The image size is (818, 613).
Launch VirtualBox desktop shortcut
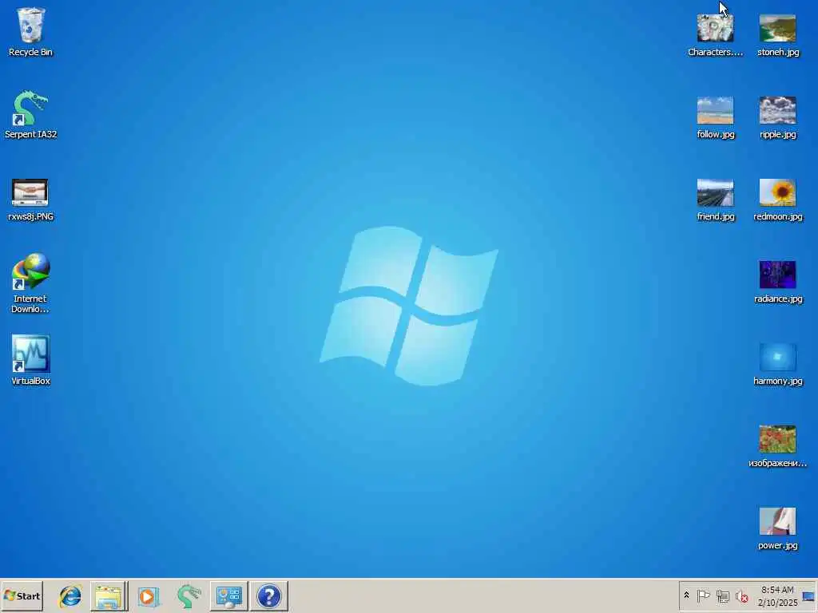click(30, 360)
